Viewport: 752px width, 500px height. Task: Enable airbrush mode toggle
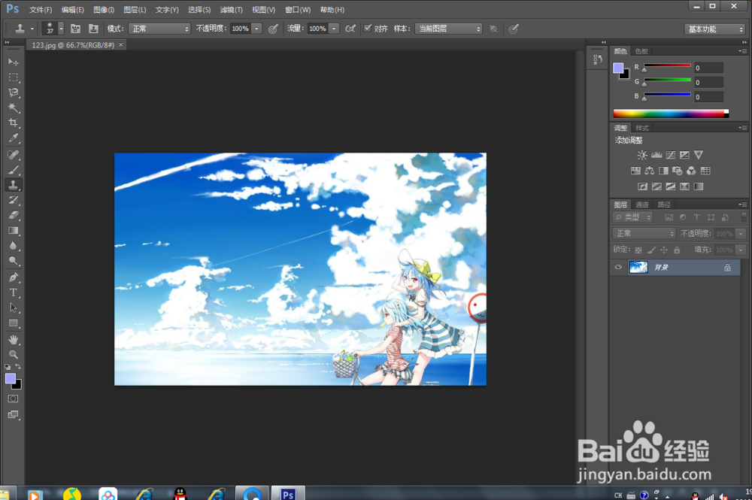350,29
